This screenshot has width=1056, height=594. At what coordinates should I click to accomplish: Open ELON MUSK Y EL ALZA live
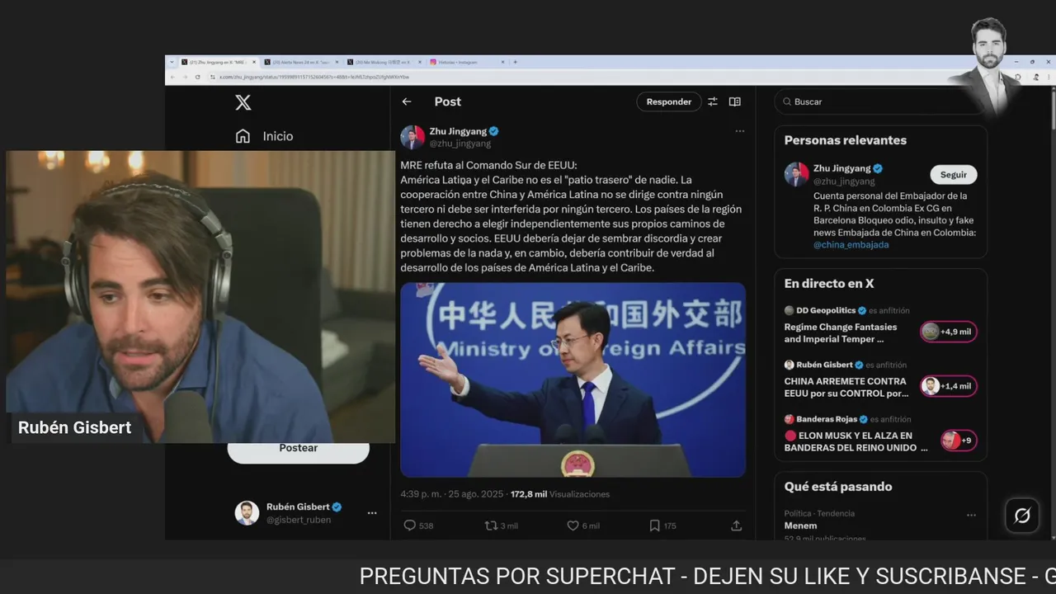pyautogui.click(x=856, y=441)
